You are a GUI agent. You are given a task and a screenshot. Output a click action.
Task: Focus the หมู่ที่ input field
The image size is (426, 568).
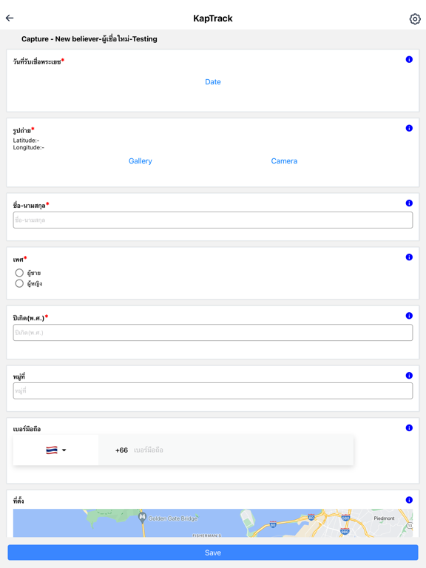[x=213, y=390]
